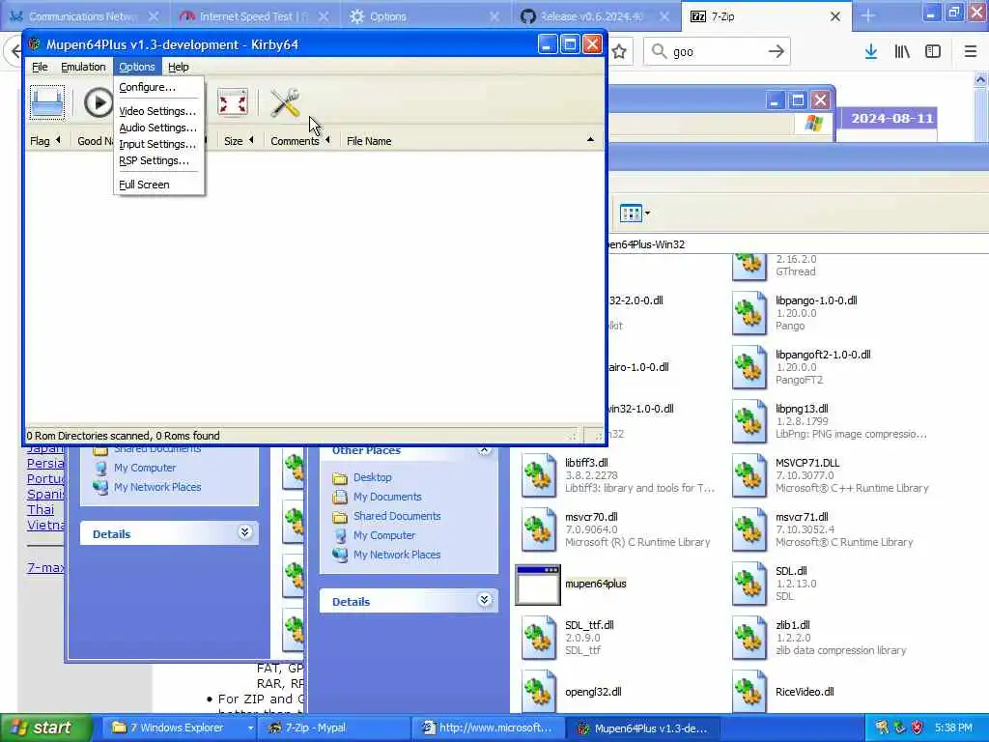Open My Network Places in Other Places panel
This screenshot has width=989, height=742.
pos(397,555)
